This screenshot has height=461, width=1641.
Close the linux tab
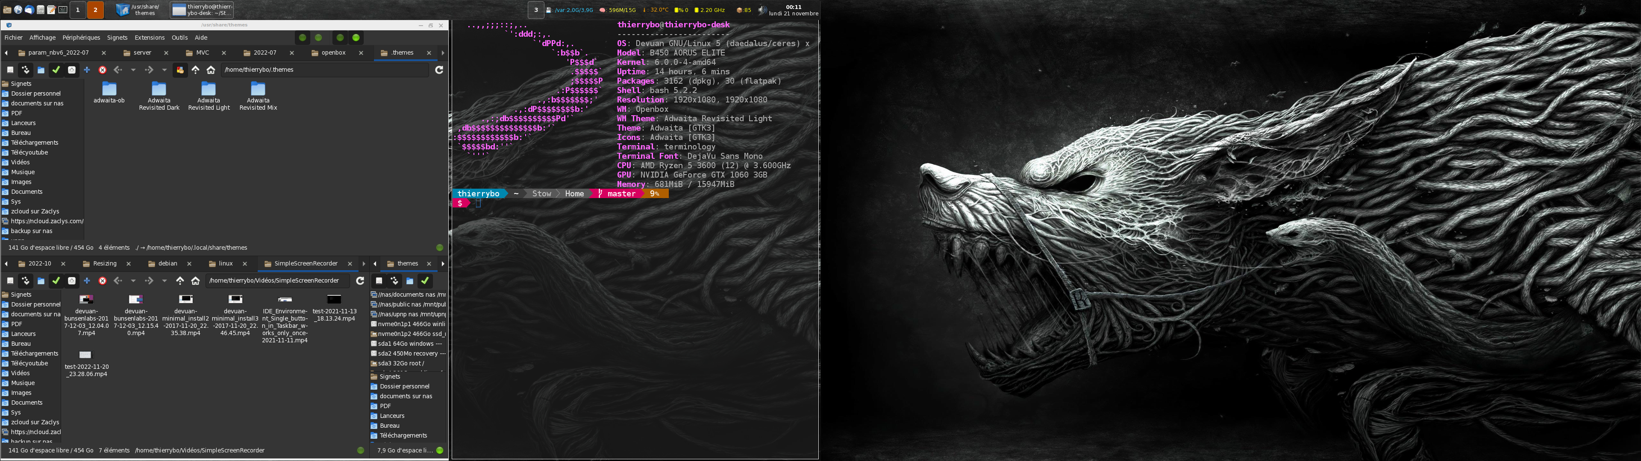[x=244, y=264]
